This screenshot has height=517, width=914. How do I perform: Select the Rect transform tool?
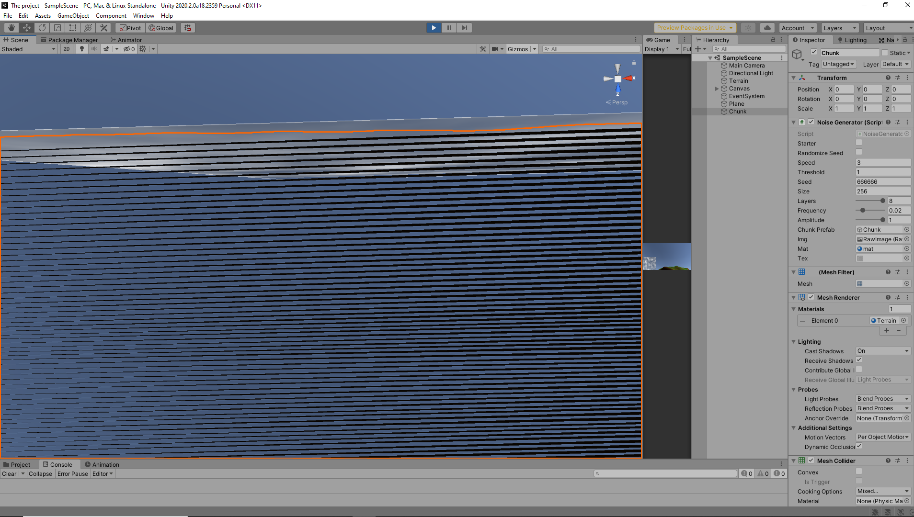pyautogui.click(x=73, y=28)
